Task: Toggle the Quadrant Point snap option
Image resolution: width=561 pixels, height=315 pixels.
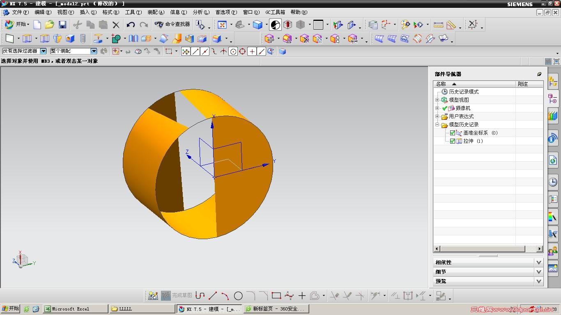Action: point(242,51)
